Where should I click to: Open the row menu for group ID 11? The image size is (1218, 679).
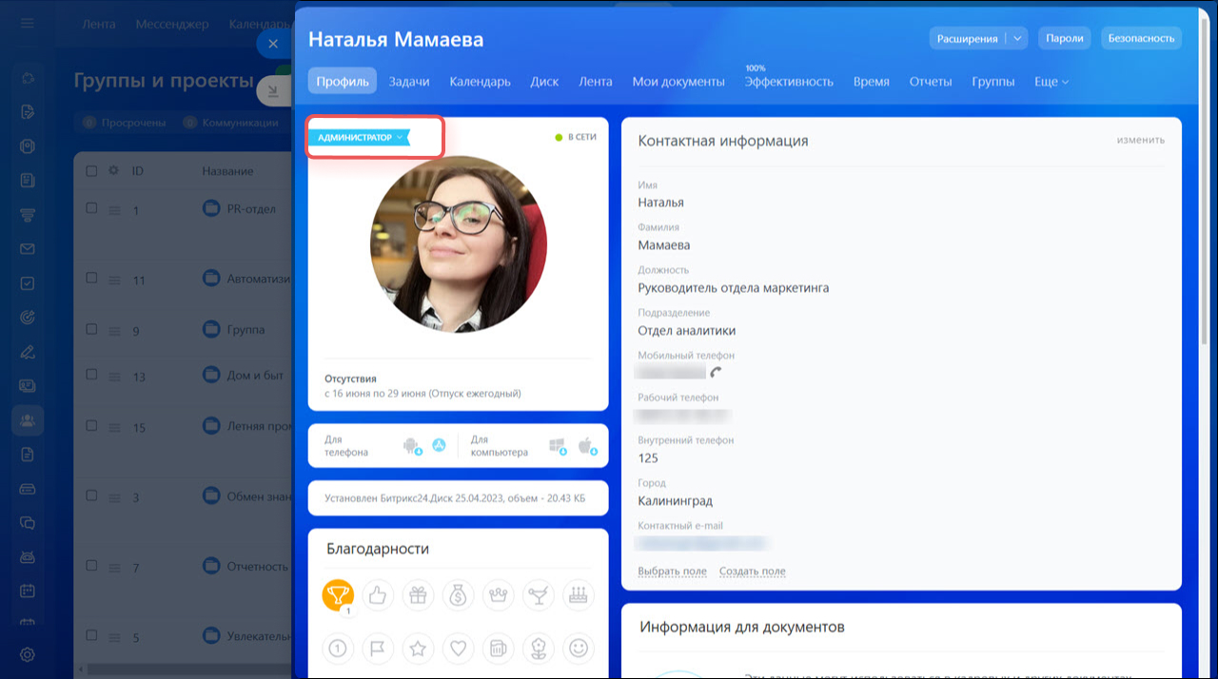tap(114, 281)
